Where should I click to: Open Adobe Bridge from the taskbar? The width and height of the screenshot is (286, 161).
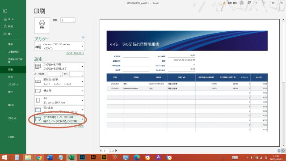click(104, 157)
